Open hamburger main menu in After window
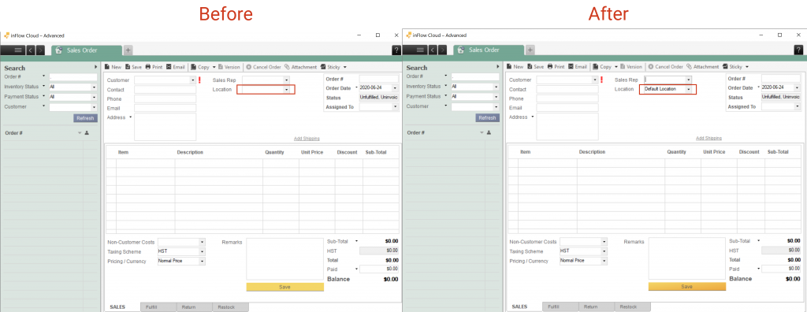 (x=420, y=50)
